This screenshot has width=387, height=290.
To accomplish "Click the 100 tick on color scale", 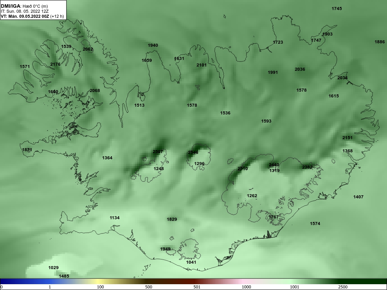I will click(x=100, y=287).
